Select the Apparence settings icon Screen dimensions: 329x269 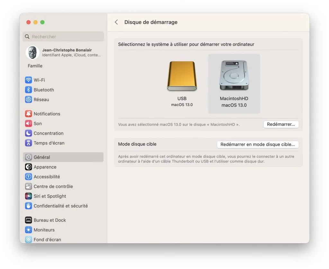[x=45, y=167]
